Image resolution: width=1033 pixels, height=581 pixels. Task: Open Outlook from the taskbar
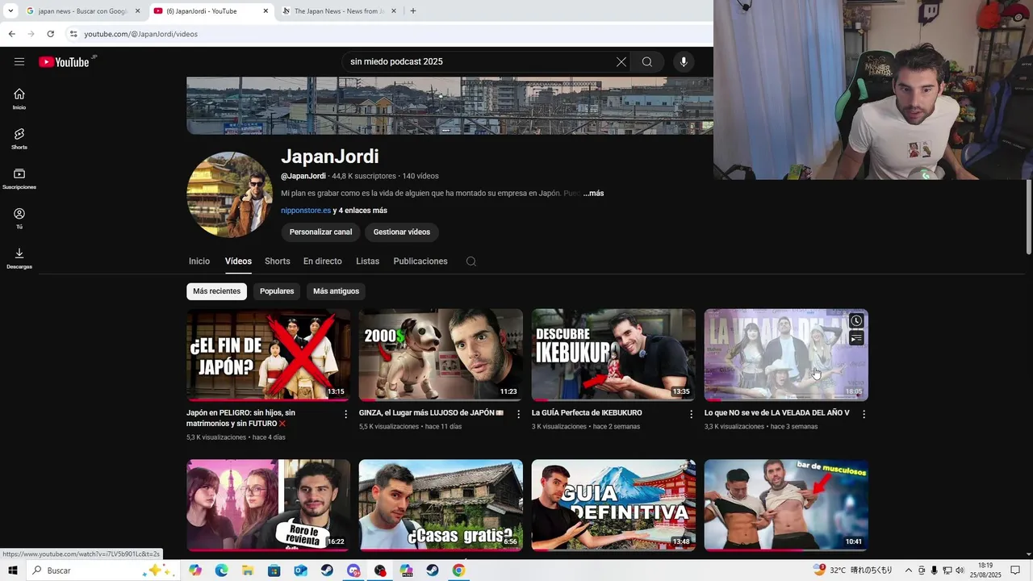(300, 571)
